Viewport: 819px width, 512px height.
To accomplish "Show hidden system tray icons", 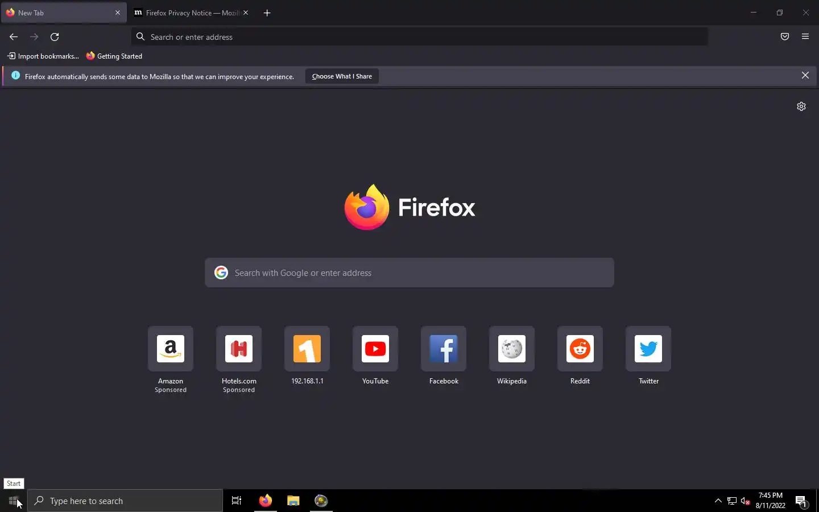I will 718,501.
